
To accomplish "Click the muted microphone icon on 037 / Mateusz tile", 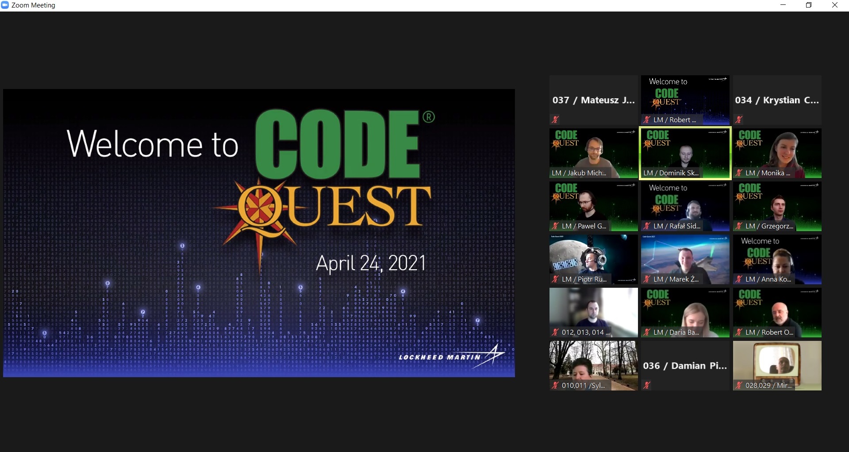I will 555,120.
